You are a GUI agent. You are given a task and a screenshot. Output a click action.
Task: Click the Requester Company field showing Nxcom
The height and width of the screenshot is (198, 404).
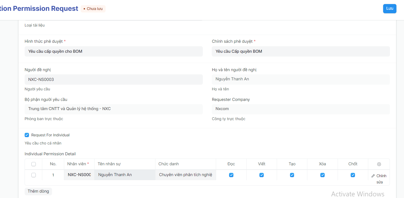301,109
